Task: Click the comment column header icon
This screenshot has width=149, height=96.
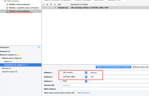Action: pyautogui.click(x=51, y=4)
